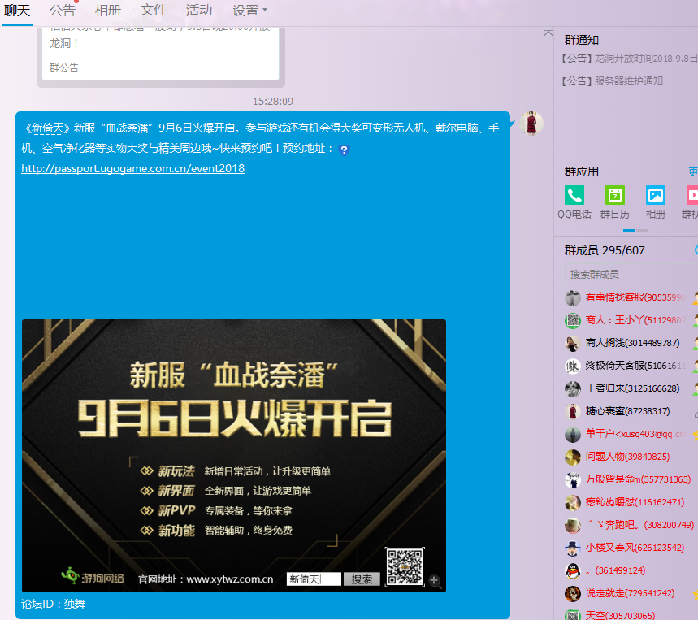Select member 王者归来(3125166628)
698x620 pixels.
tap(631, 388)
